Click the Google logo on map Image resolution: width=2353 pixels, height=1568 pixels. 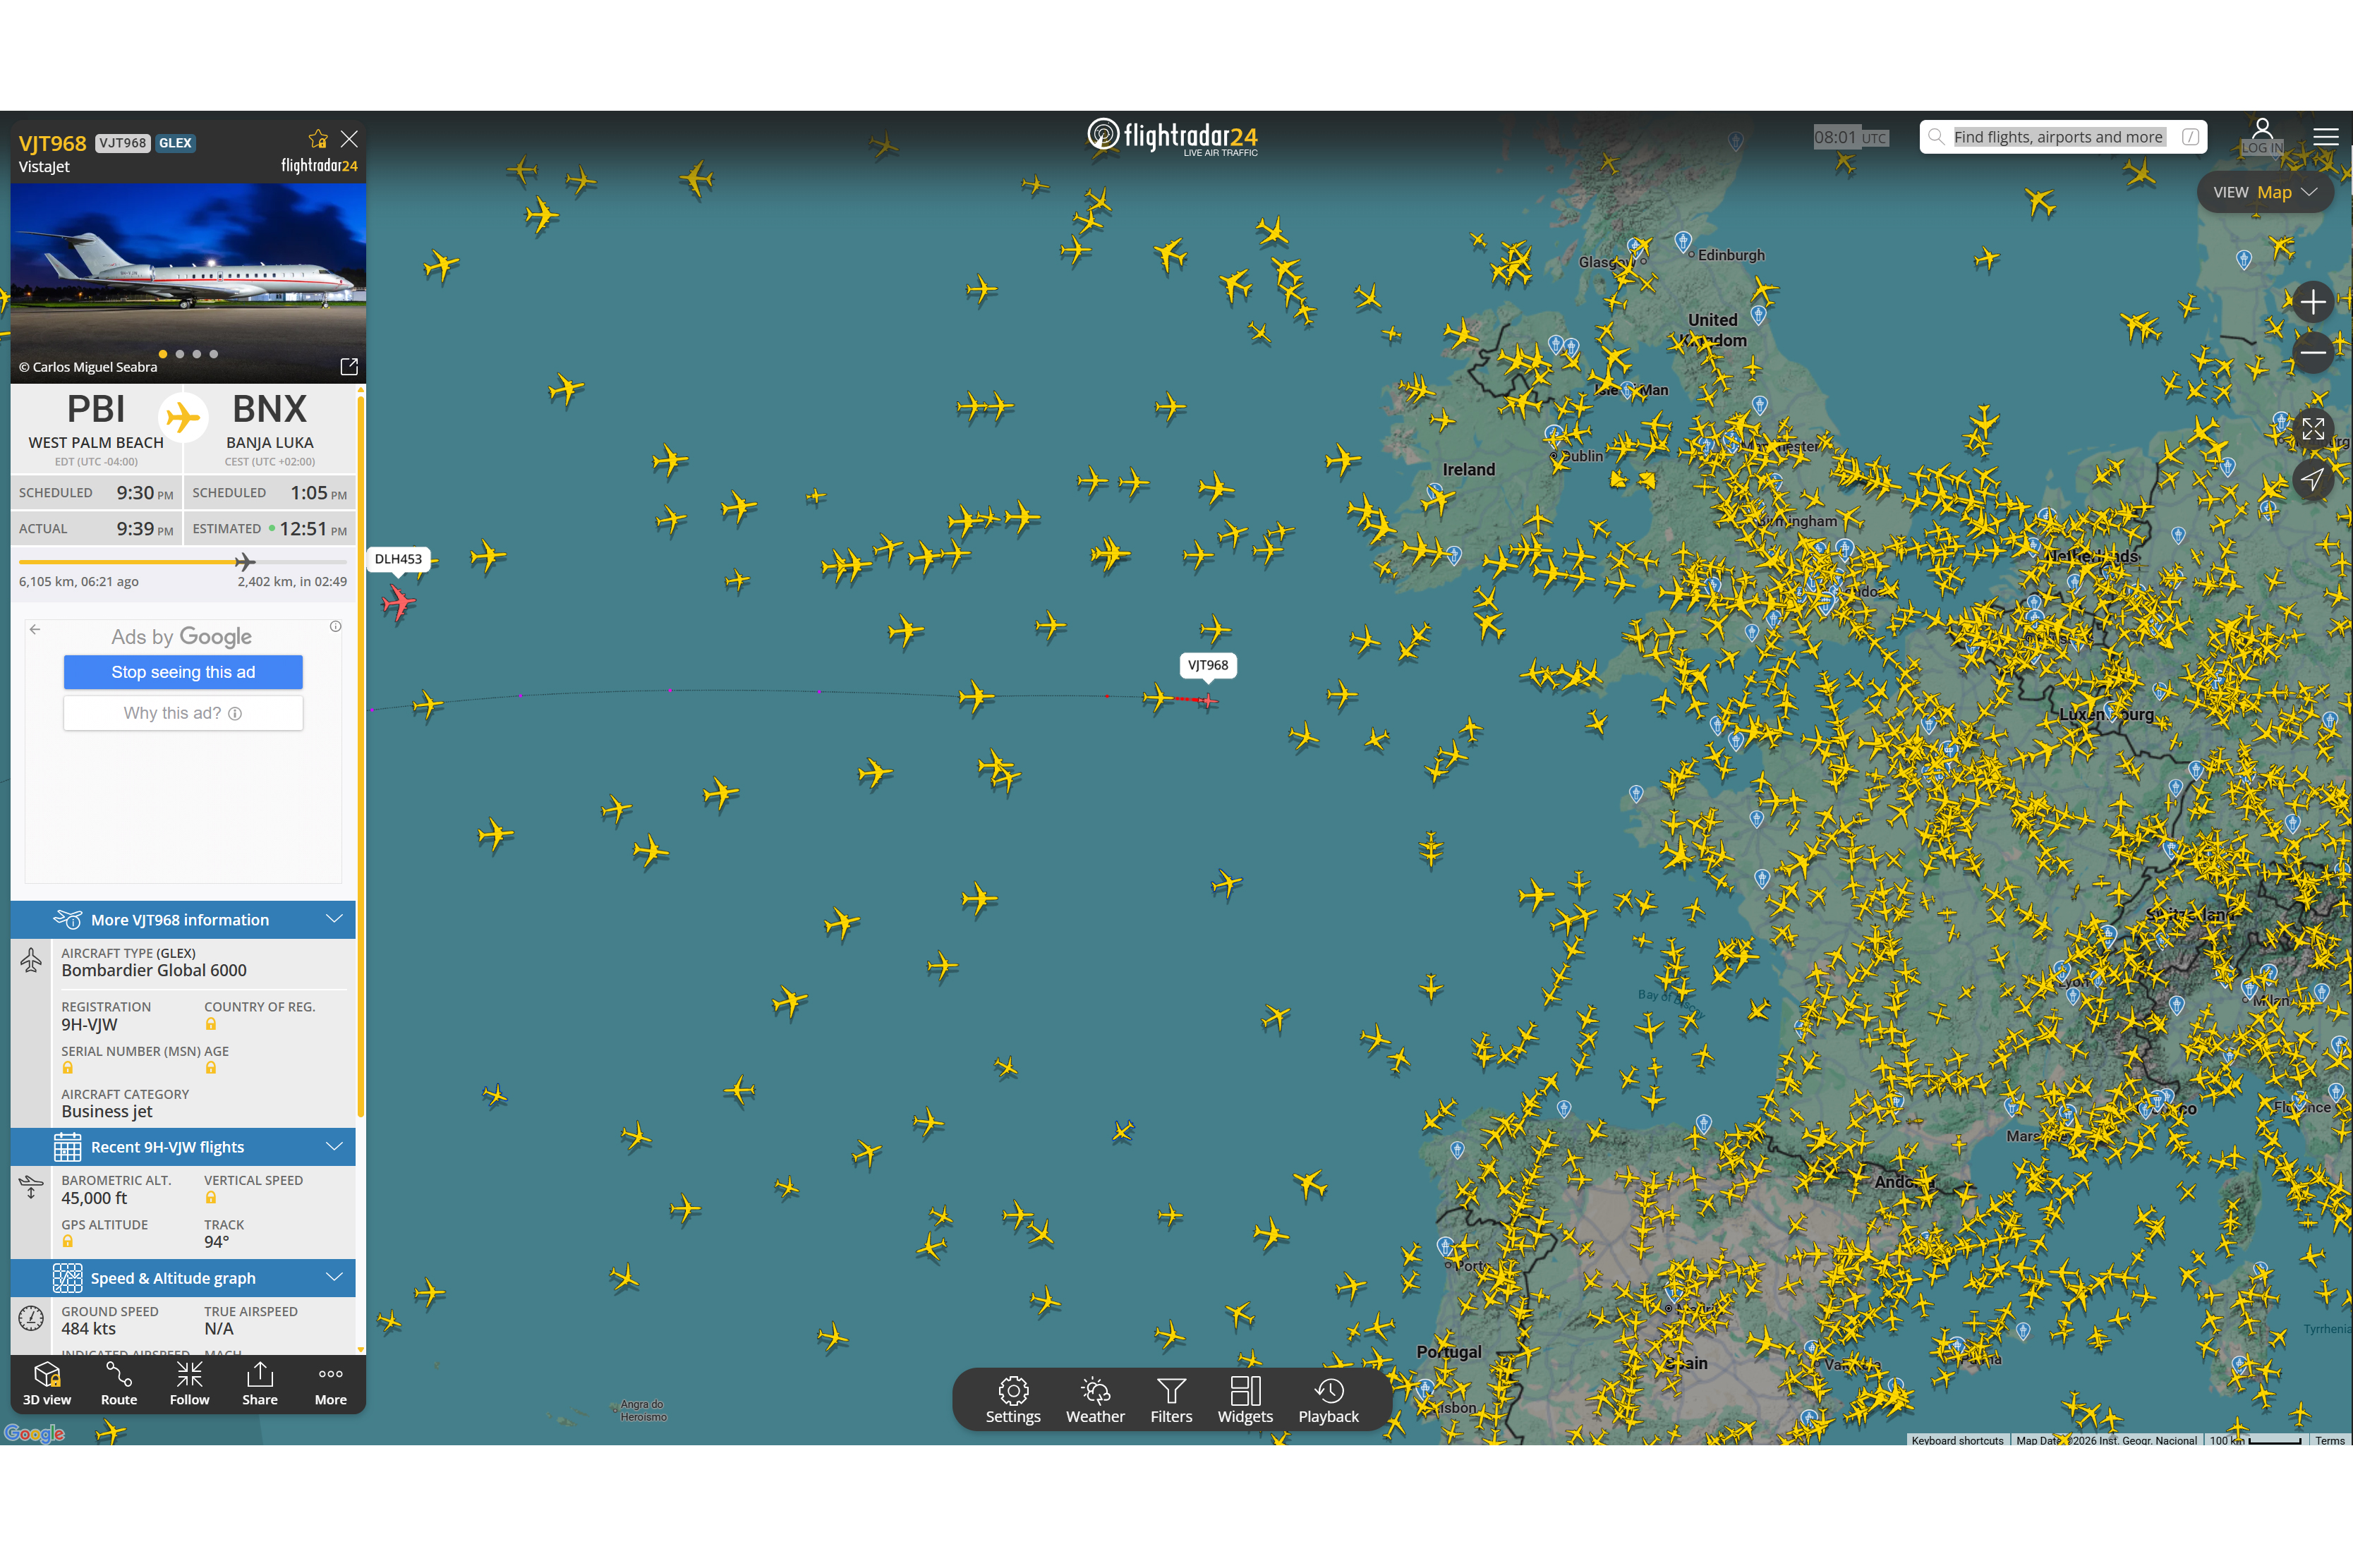34,1434
